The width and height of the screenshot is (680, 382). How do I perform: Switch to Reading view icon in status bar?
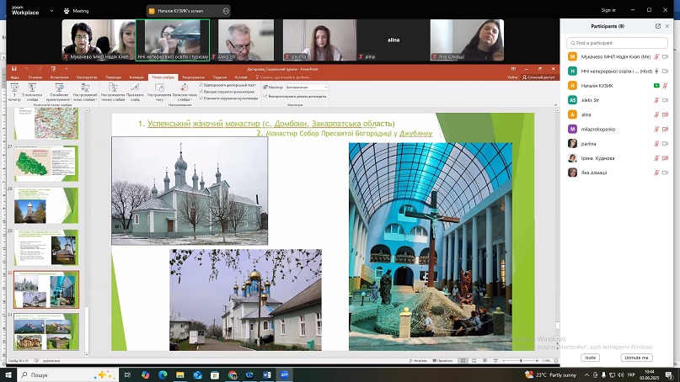click(485, 360)
